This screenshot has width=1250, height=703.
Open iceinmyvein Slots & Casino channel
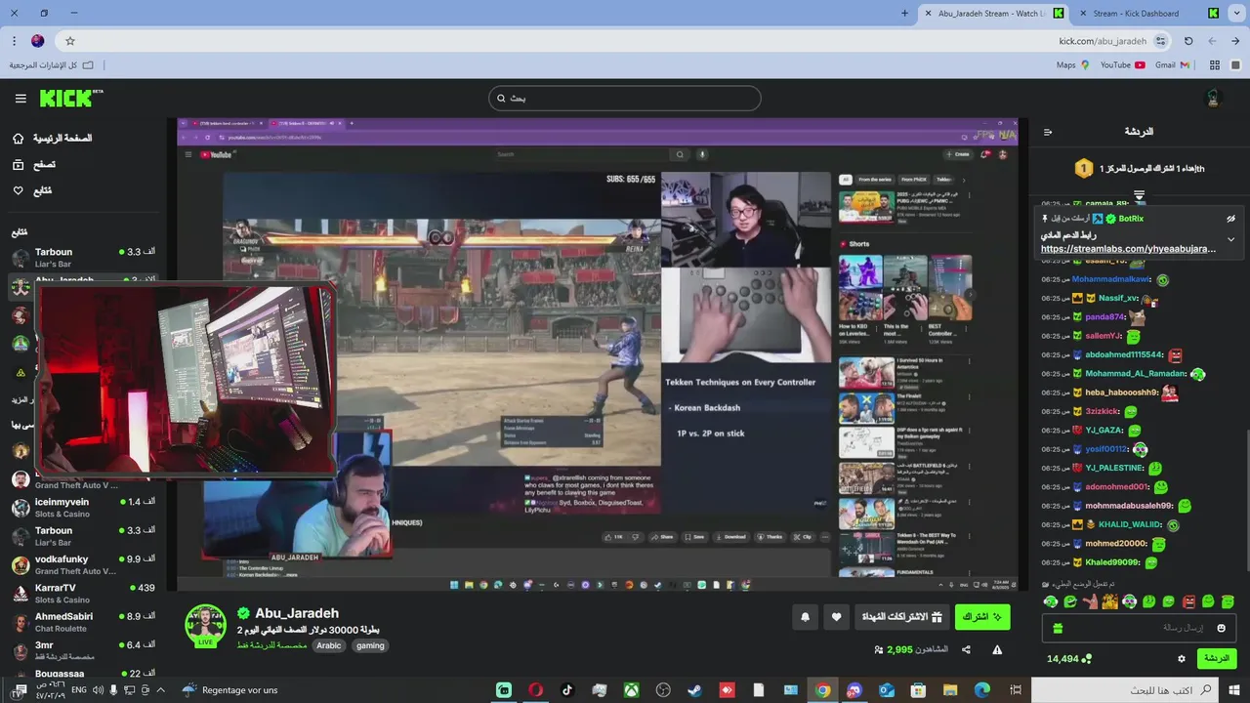pyautogui.click(x=83, y=508)
